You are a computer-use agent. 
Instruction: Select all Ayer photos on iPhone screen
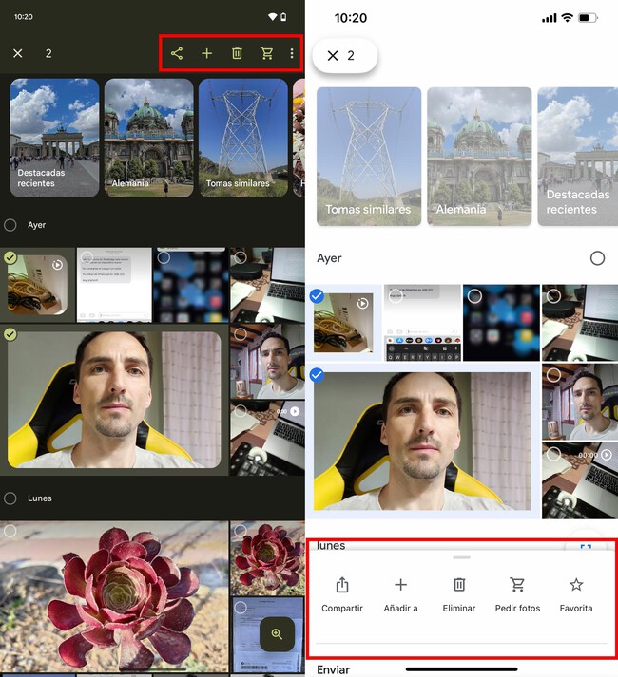tap(597, 258)
